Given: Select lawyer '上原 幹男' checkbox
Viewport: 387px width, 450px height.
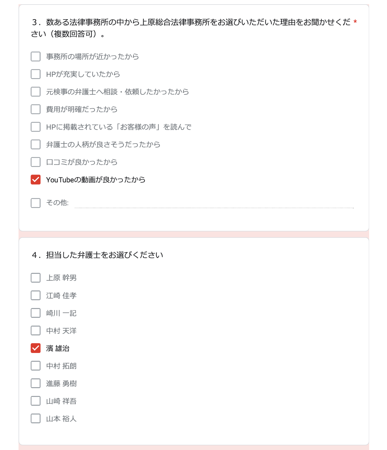Looking at the screenshot, I should click(36, 278).
